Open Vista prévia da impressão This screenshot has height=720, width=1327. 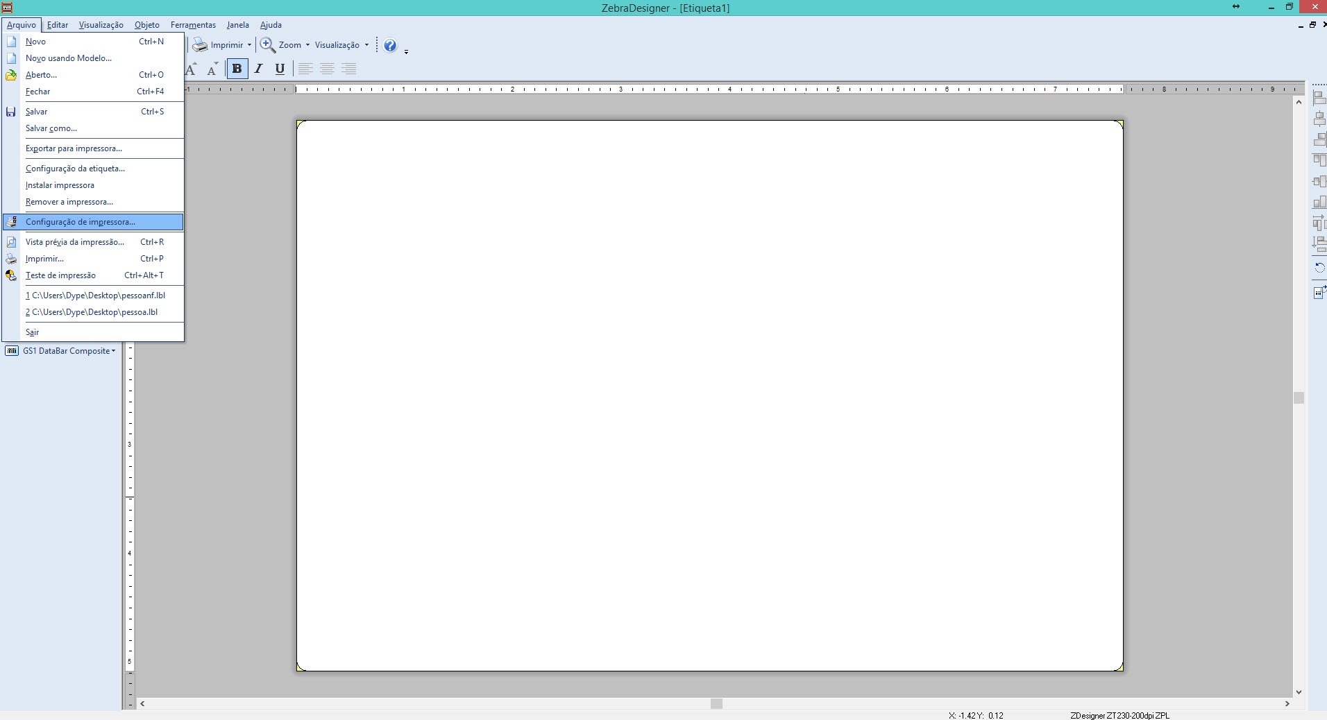click(x=93, y=242)
